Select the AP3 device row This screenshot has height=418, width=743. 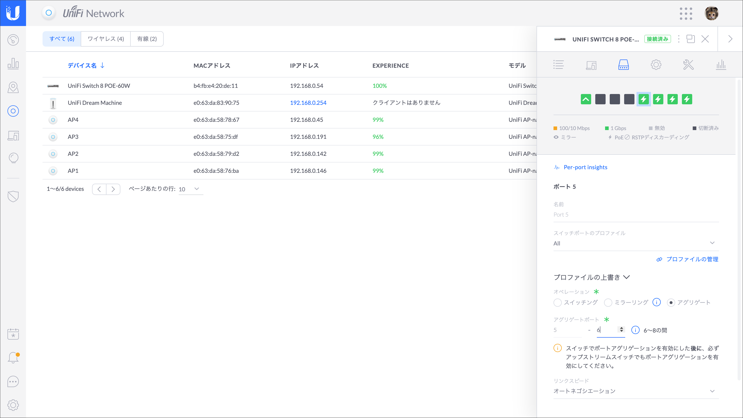(289, 137)
